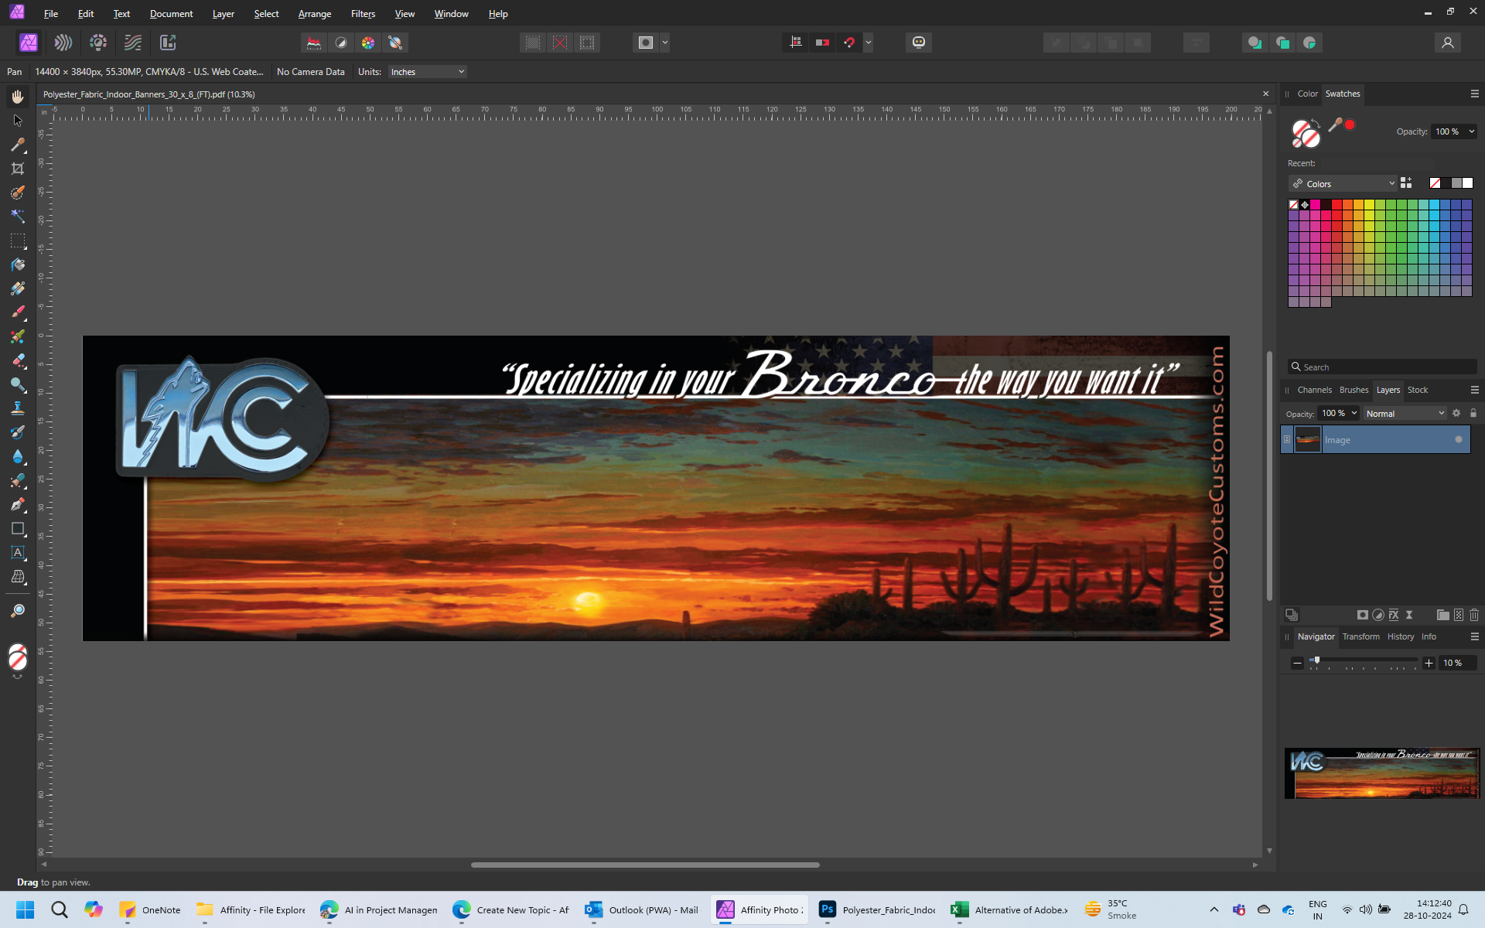Click Navigator zoom out minus button
The height and width of the screenshot is (928, 1485).
click(1297, 663)
